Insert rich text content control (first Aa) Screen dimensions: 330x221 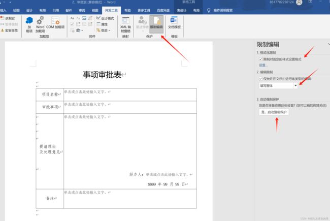coord(72,18)
